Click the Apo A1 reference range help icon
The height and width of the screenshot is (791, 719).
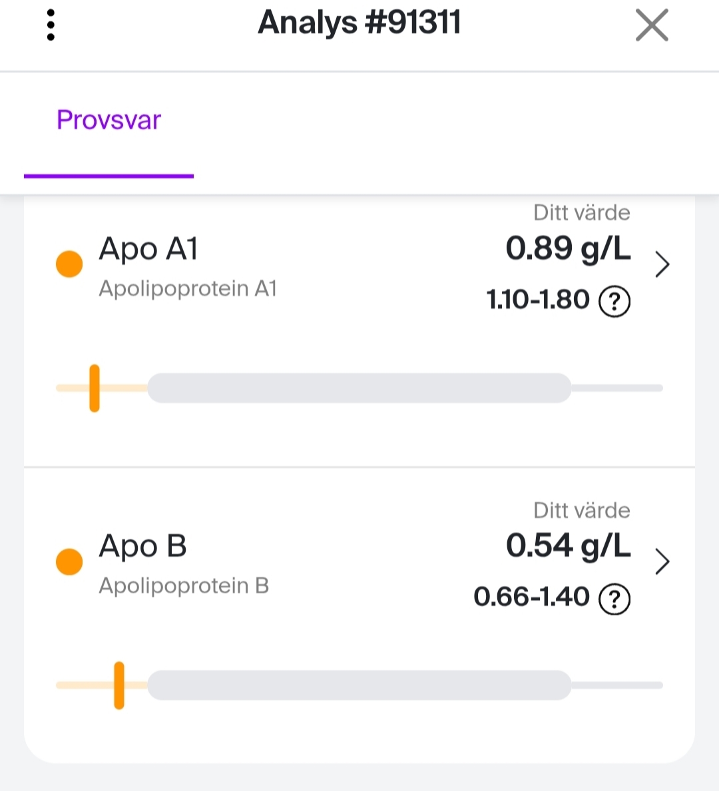614,302
